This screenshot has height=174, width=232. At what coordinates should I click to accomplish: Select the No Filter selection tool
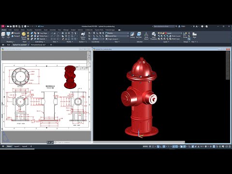[x=139, y=35]
